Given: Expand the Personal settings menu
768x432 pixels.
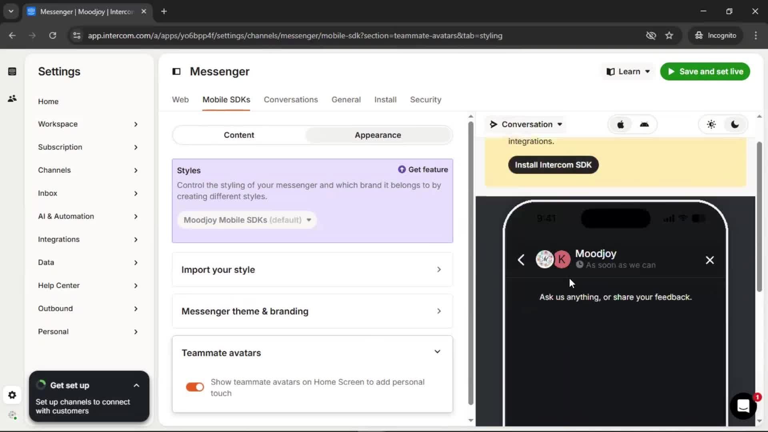Looking at the screenshot, I should click(88, 332).
